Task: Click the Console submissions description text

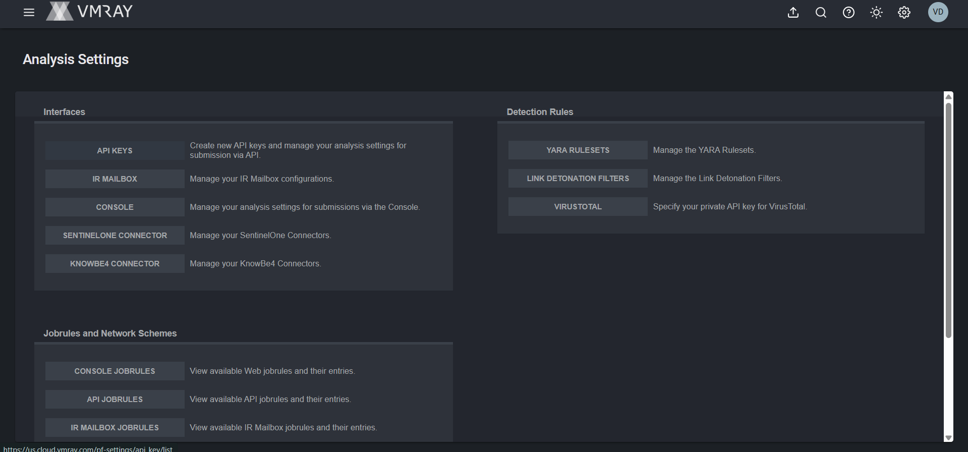Action: [x=305, y=207]
